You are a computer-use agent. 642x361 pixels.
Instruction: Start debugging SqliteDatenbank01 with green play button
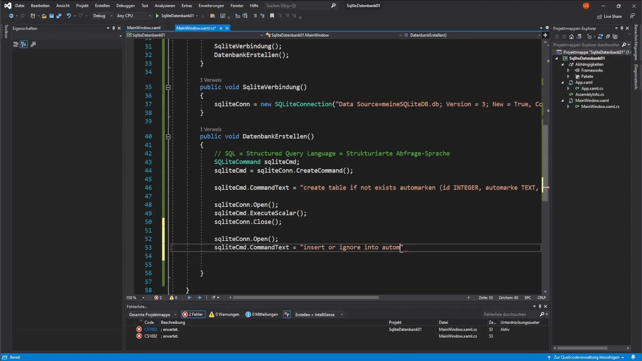[157, 16]
